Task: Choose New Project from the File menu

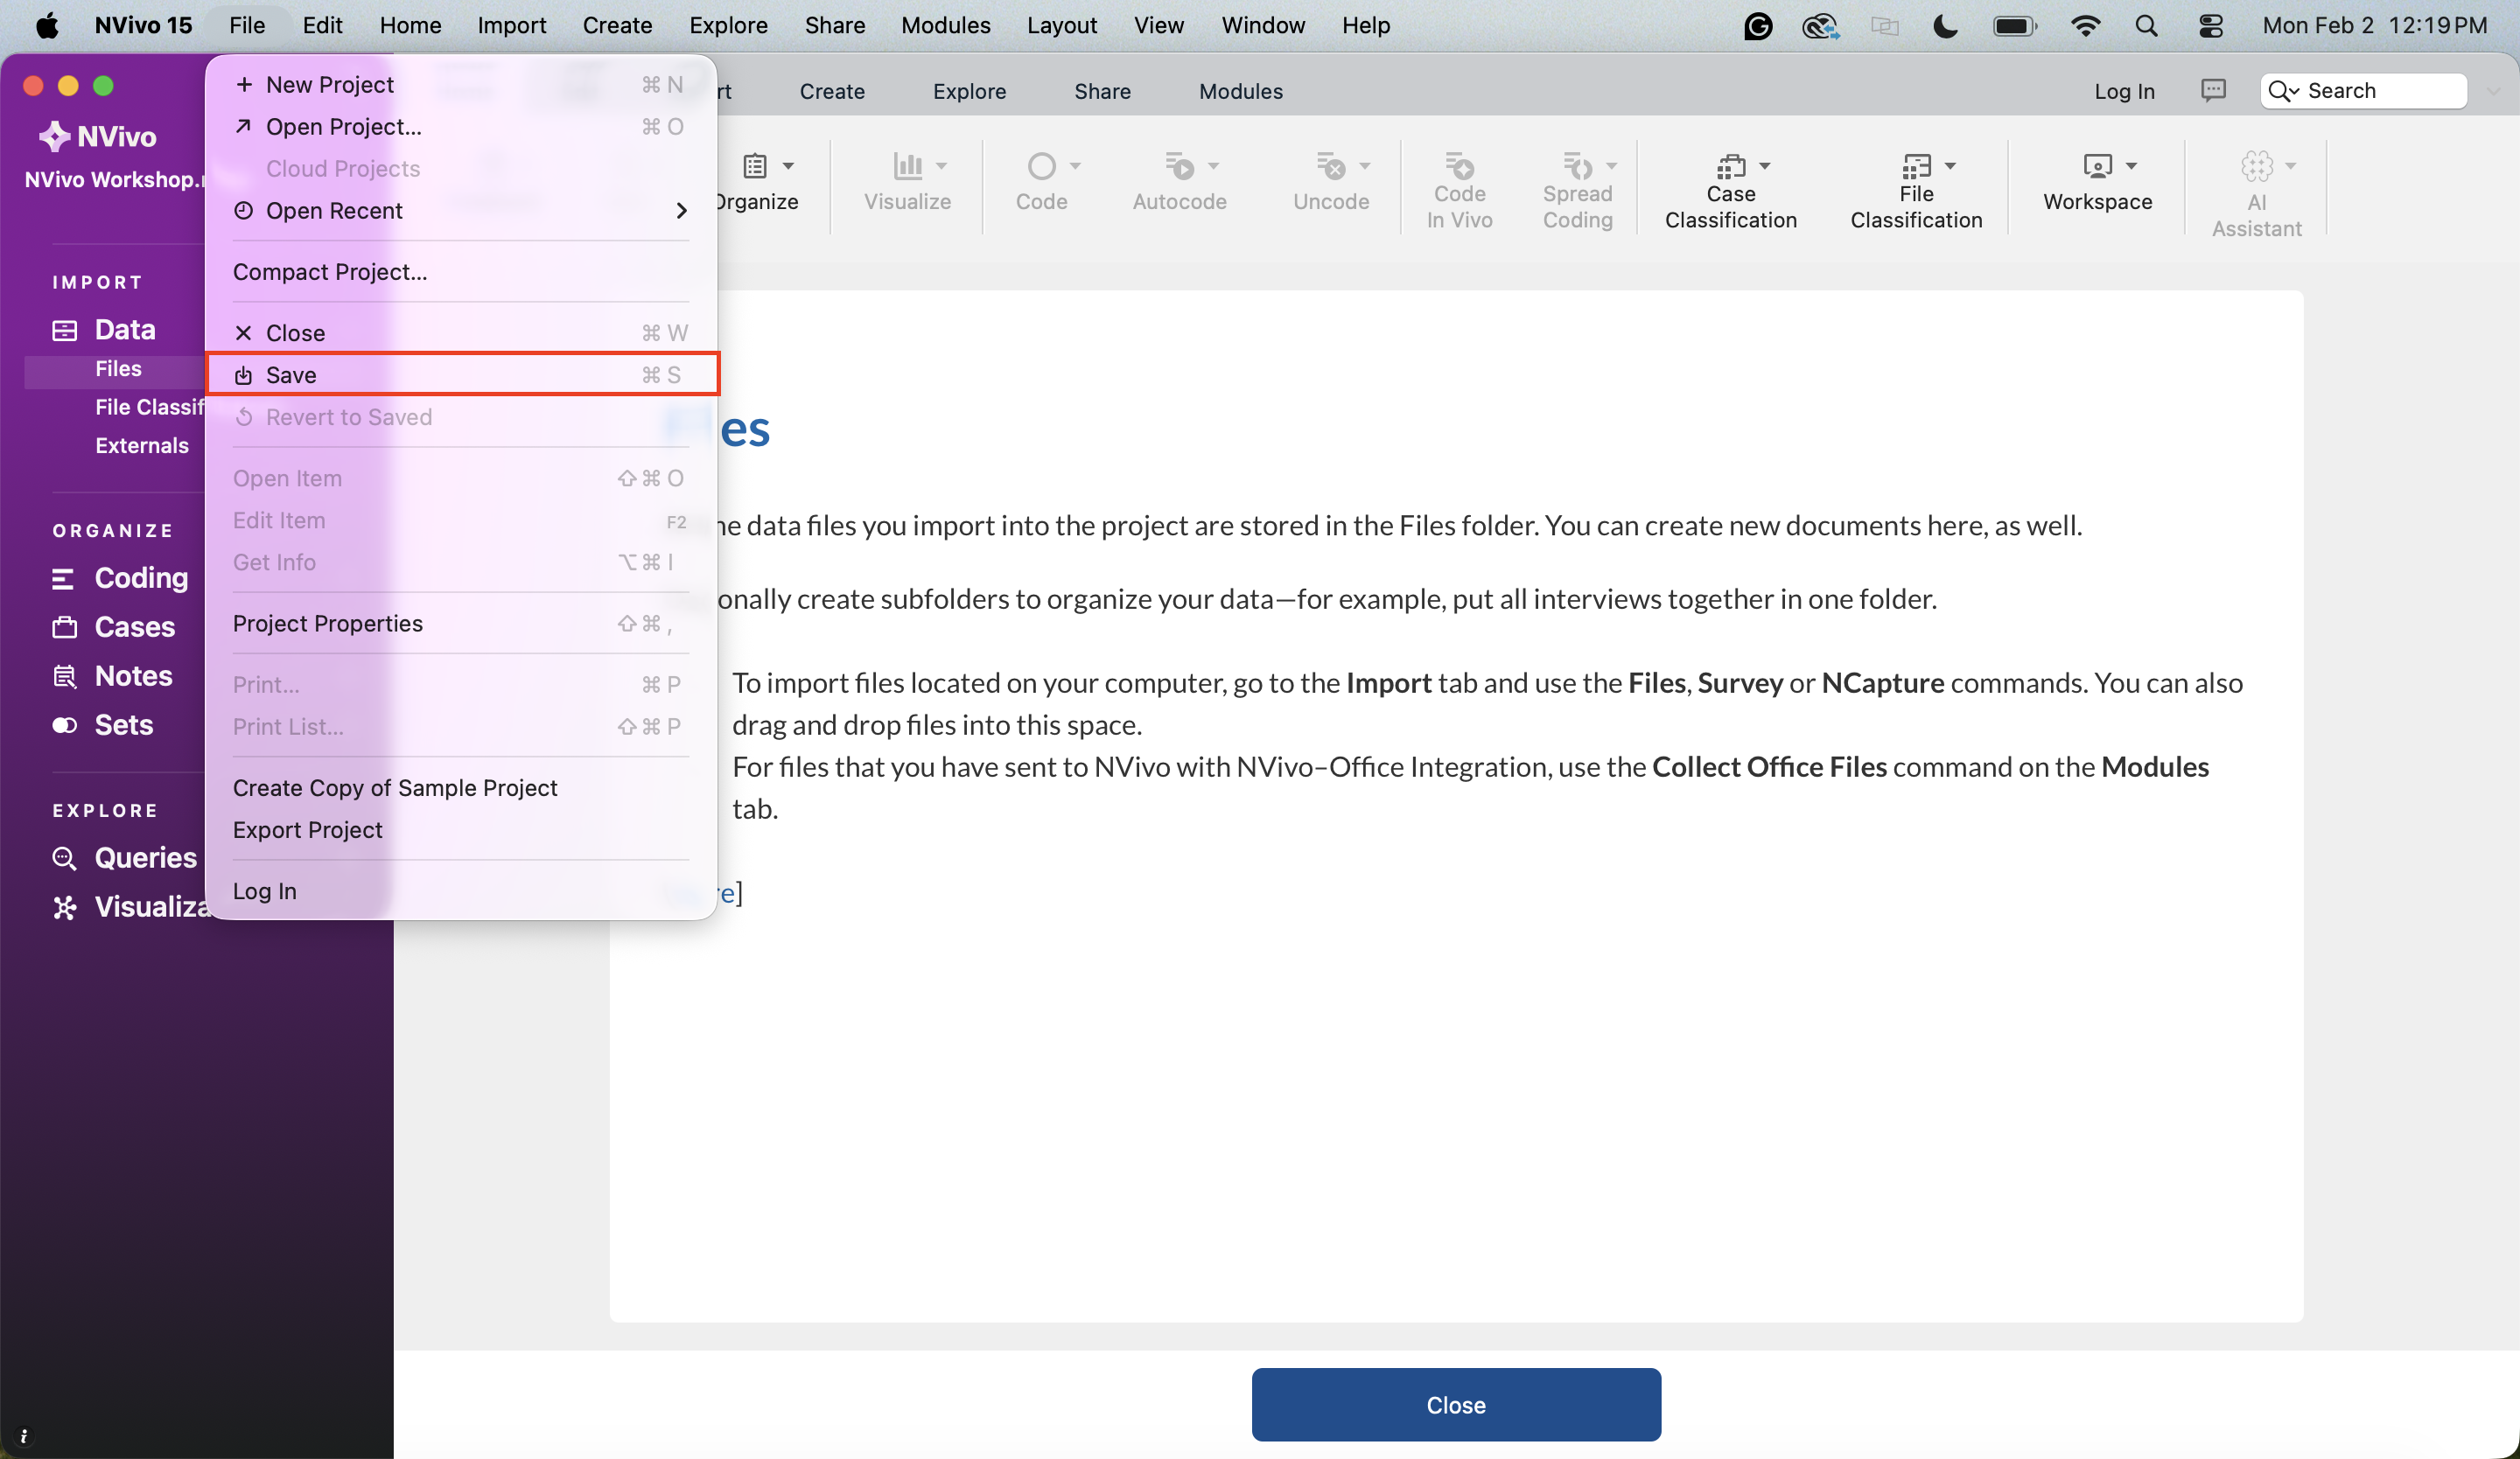Action: pyautogui.click(x=461, y=85)
